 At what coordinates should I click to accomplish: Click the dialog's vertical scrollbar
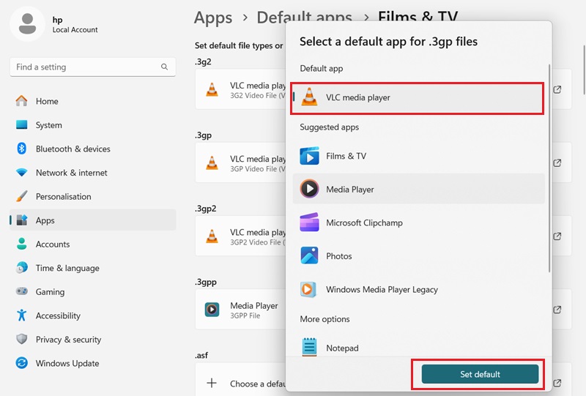549,168
